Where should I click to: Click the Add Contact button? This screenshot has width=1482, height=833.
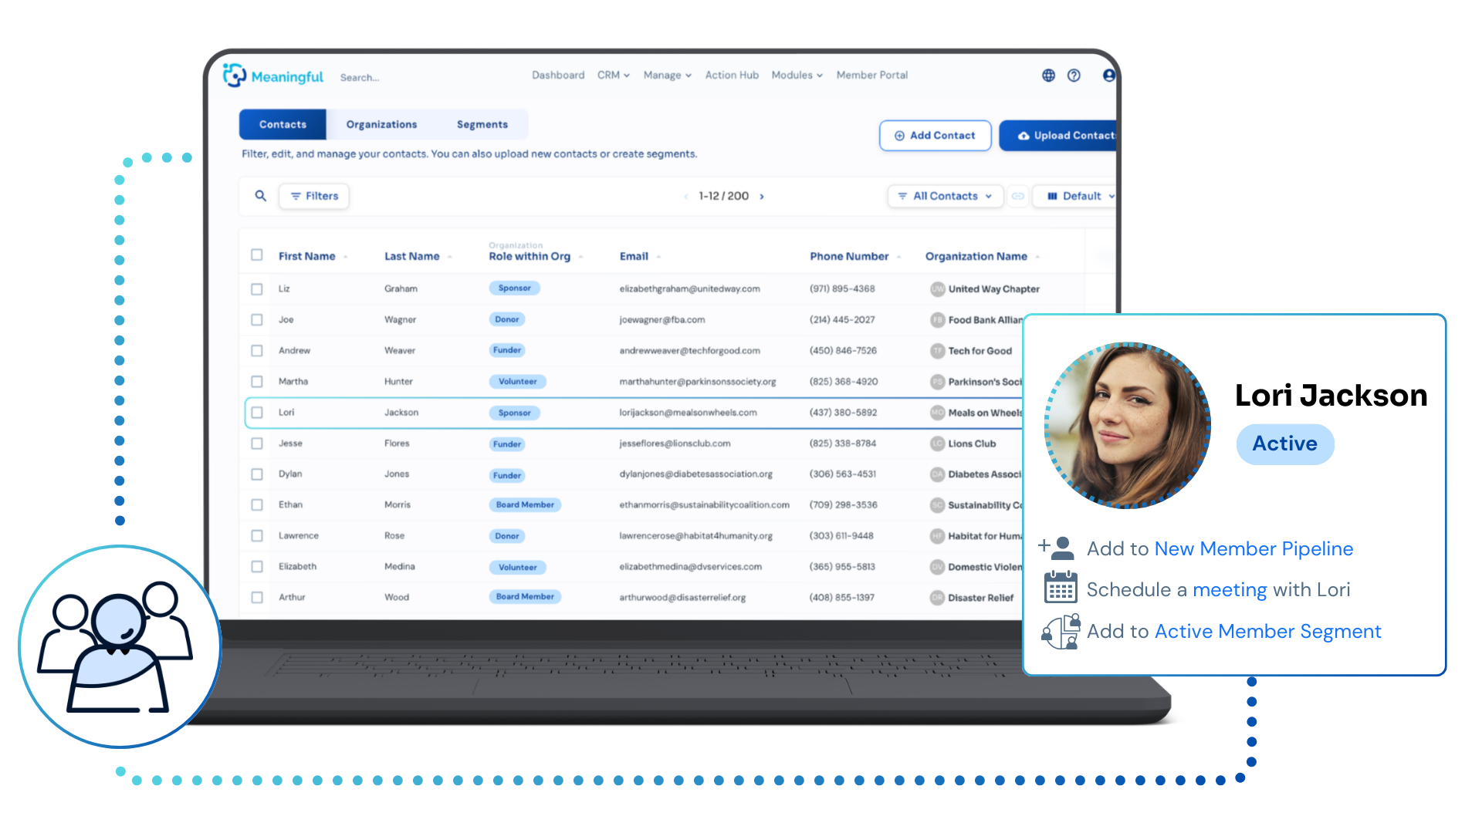[935, 136]
